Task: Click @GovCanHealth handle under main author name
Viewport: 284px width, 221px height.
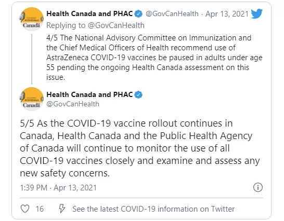Action: click(73, 104)
